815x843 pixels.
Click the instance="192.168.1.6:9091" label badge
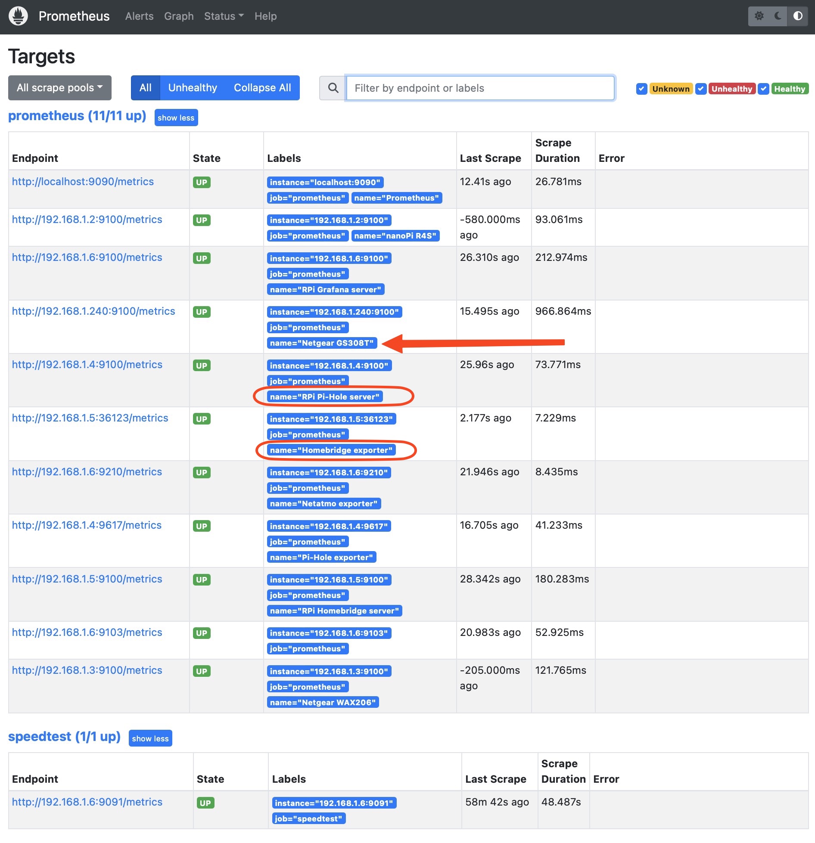click(x=334, y=803)
